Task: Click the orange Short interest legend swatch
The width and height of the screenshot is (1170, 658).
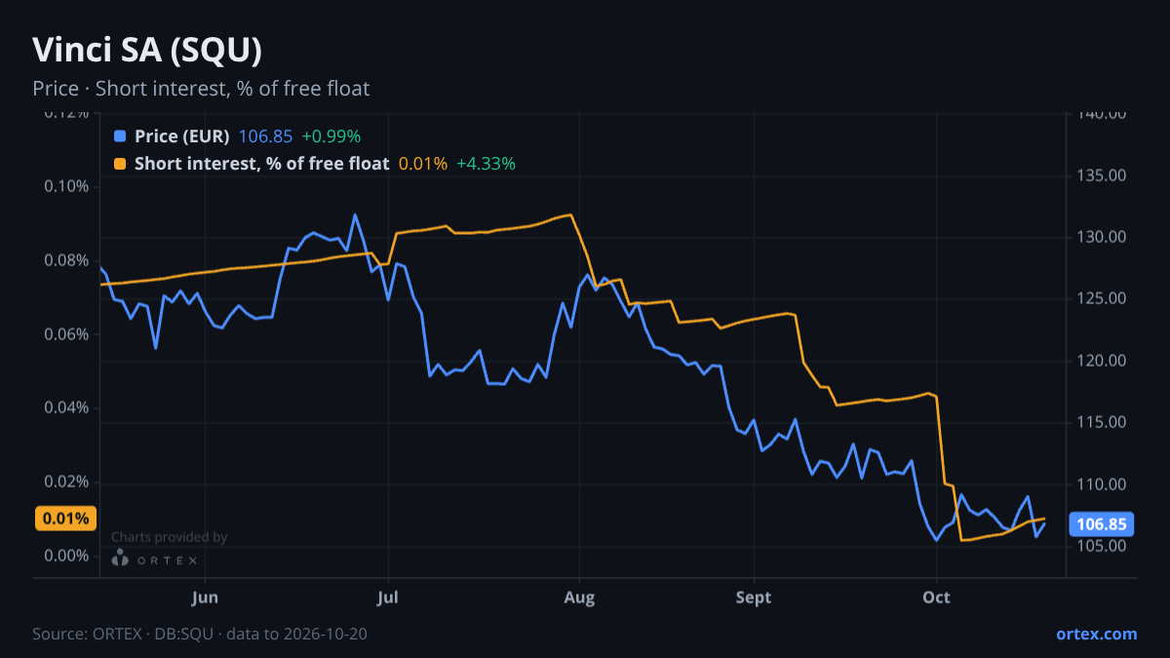Action: (x=120, y=164)
